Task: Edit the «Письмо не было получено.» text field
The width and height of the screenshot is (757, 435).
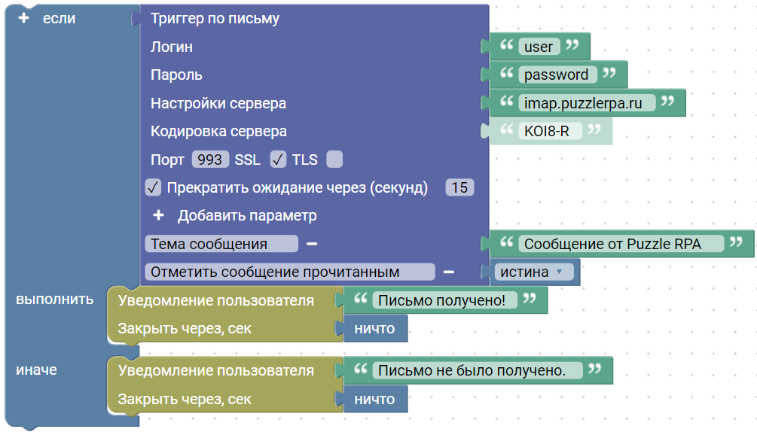Action: point(472,370)
